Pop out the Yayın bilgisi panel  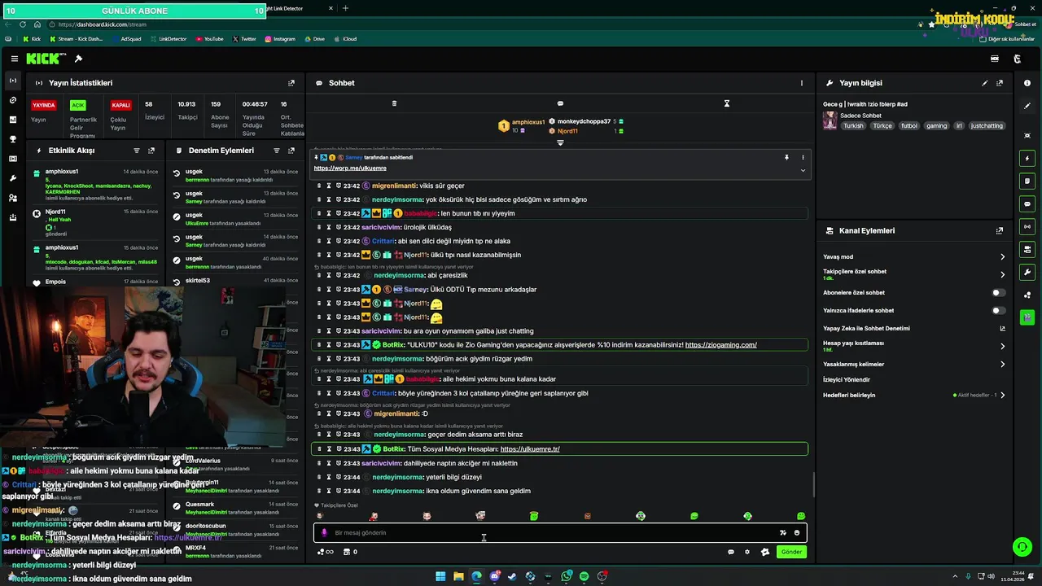1000,83
